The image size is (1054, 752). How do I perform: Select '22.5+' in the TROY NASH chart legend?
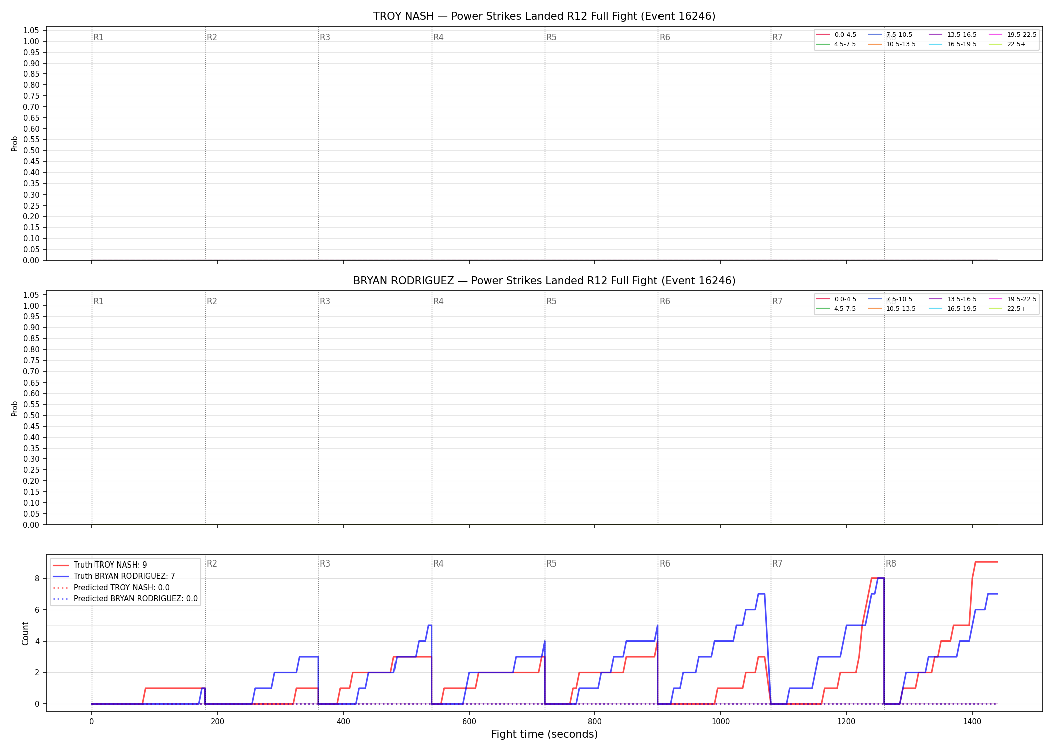[1008, 44]
